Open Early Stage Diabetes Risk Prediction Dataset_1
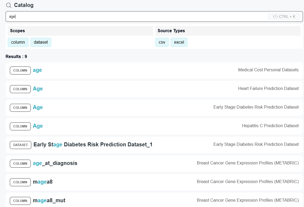The height and width of the screenshot is (207, 304). coord(93,145)
